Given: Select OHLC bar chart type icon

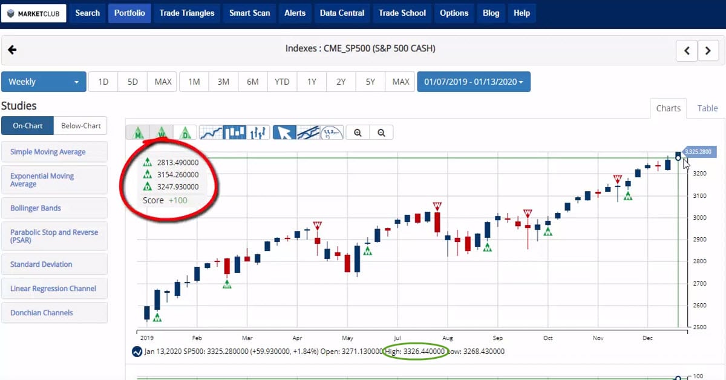Looking at the screenshot, I should click(x=258, y=132).
